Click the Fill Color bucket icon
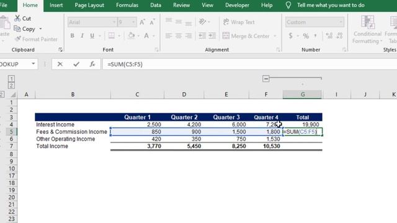Image resolution: width=397 pixels, height=223 pixels. click(x=132, y=36)
